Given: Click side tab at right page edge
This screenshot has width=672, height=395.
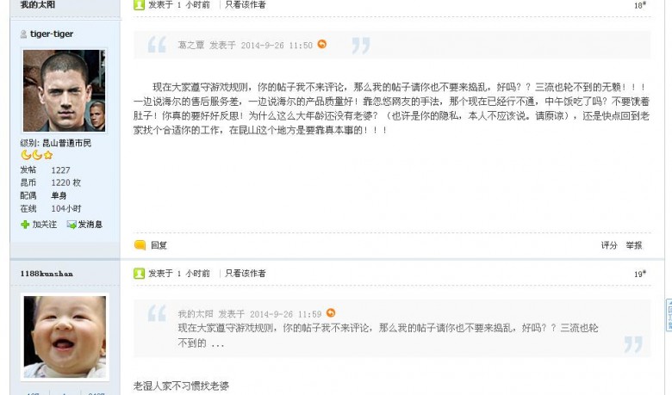Looking at the screenshot, I should point(669,315).
